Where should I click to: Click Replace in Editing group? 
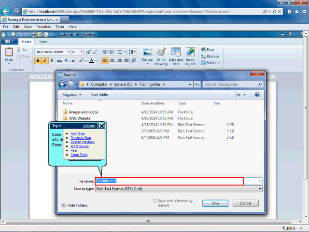[210, 56]
